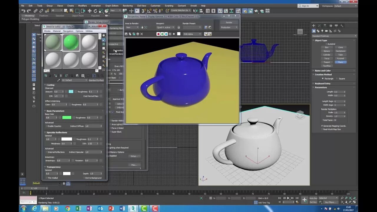Clear the rendered frame with X icon
The height and width of the screenshot is (212, 377).
coord(142,34)
